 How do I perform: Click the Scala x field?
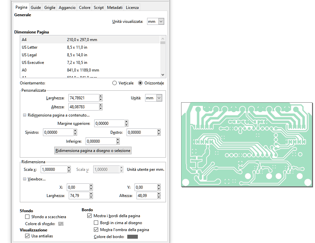coord(54,170)
